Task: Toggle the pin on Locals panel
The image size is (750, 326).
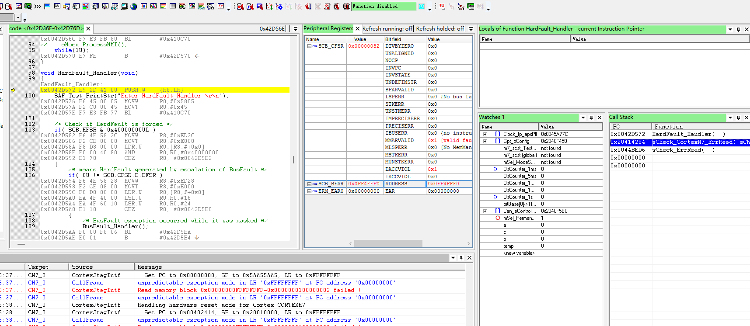Action: click(x=738, y=29)
